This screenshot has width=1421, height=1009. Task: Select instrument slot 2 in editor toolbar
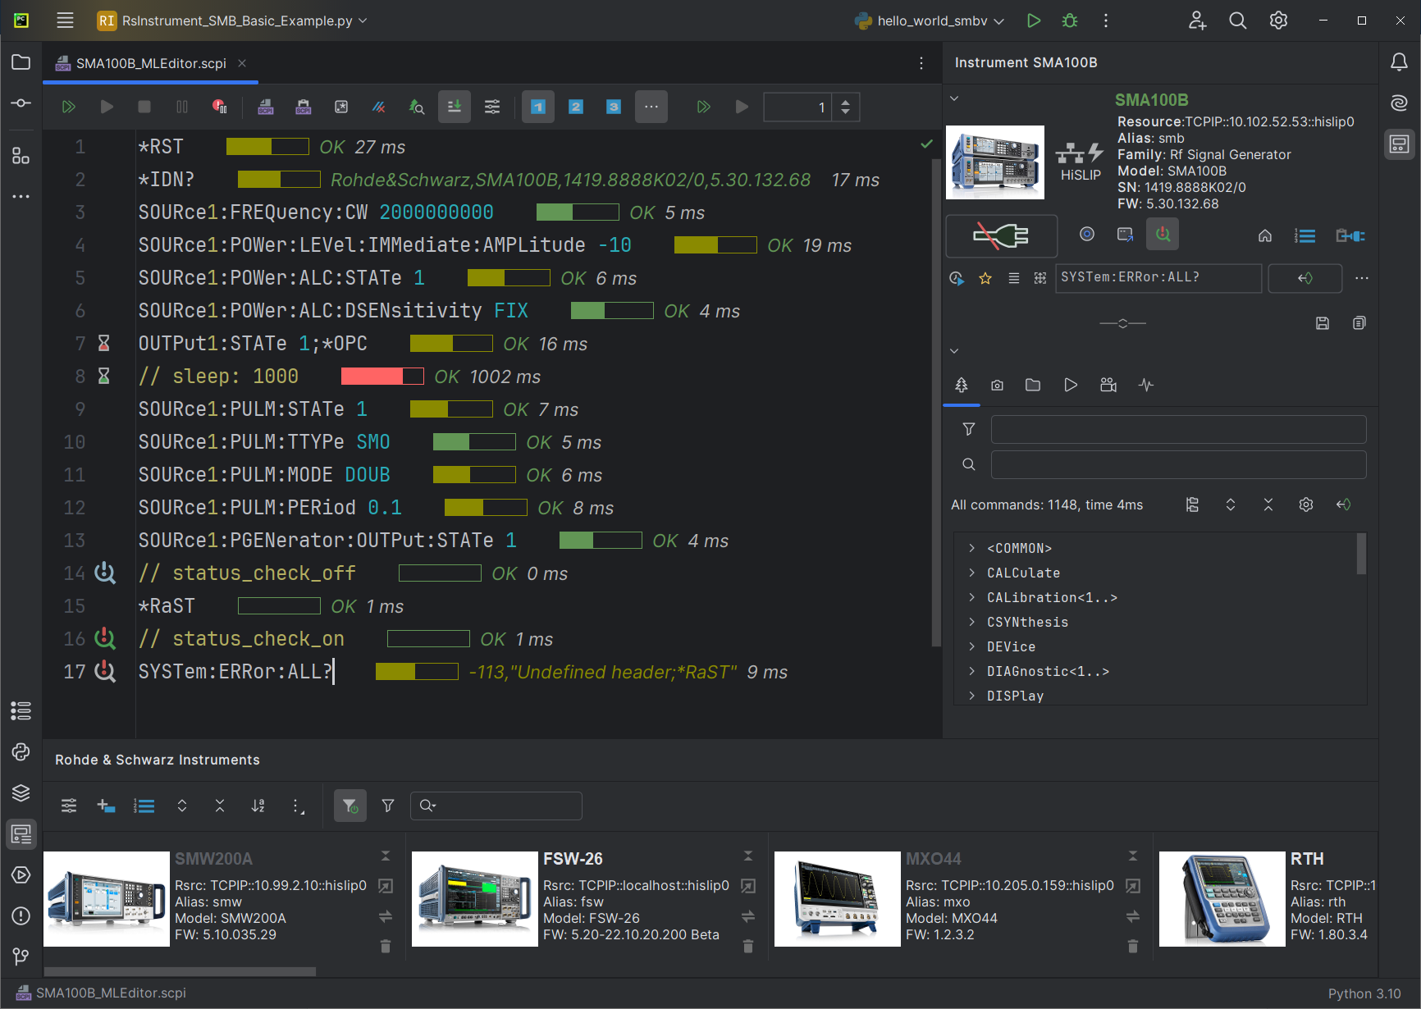[576, 107]
